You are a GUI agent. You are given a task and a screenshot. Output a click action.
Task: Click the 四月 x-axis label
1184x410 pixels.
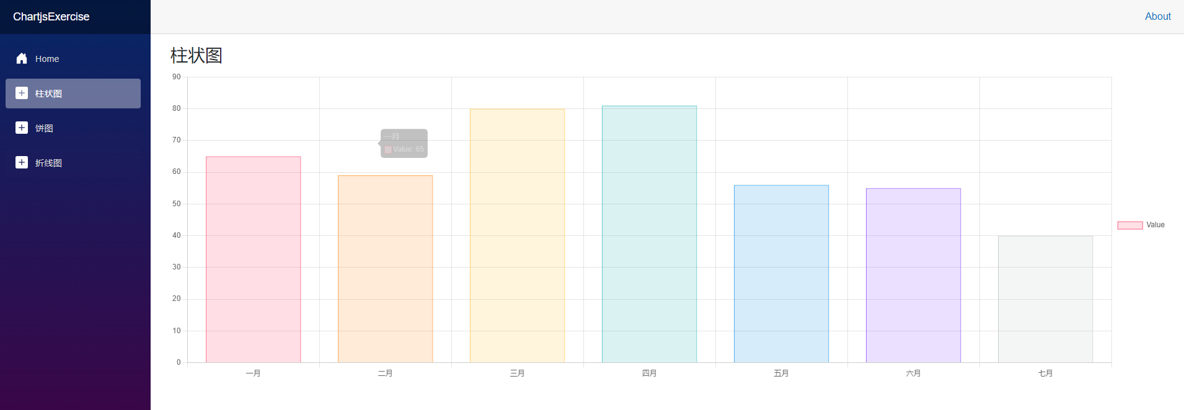[x=649, y=373]
